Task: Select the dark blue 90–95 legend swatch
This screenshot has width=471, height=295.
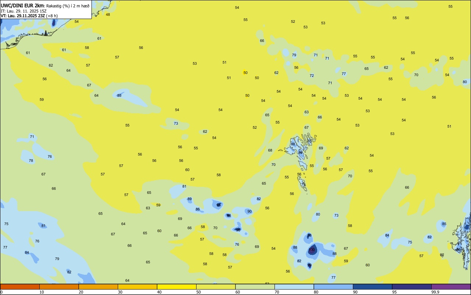Action: [x=372, y=287]
